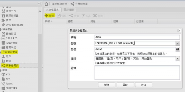Close the 新增共享檔案夾 dialog

(179, 31)
